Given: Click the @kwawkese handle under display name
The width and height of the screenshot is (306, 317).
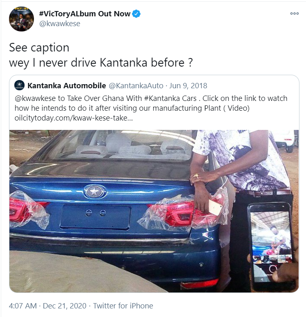Looking at the screenshot, I should tap(60, 24).
